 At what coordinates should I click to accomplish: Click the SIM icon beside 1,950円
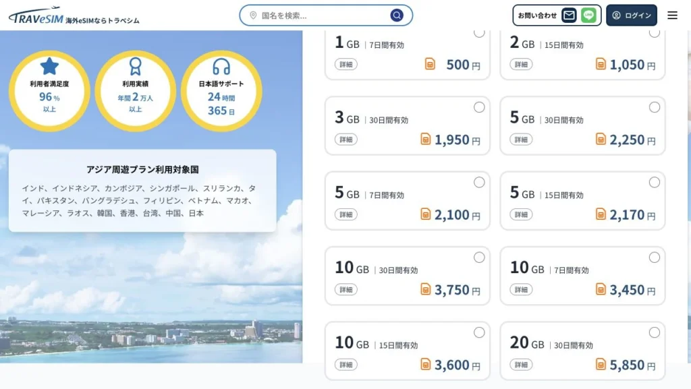point(425,140)
